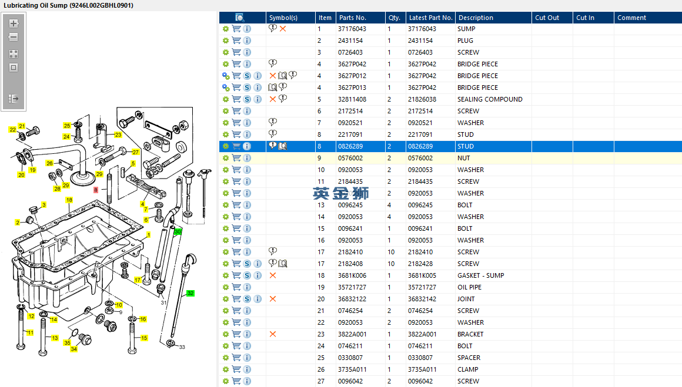Zoom out of the parts diagram
The height and width of the screenshot is (387, 682).
pos(14,37)
